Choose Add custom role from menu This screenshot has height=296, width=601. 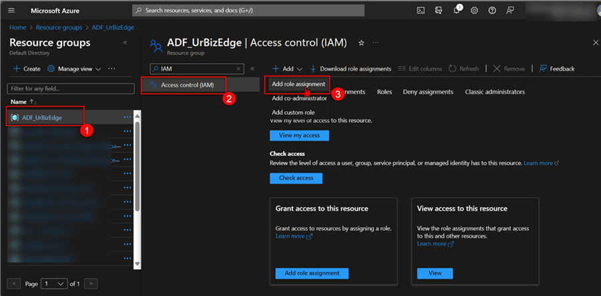(293, 113)
